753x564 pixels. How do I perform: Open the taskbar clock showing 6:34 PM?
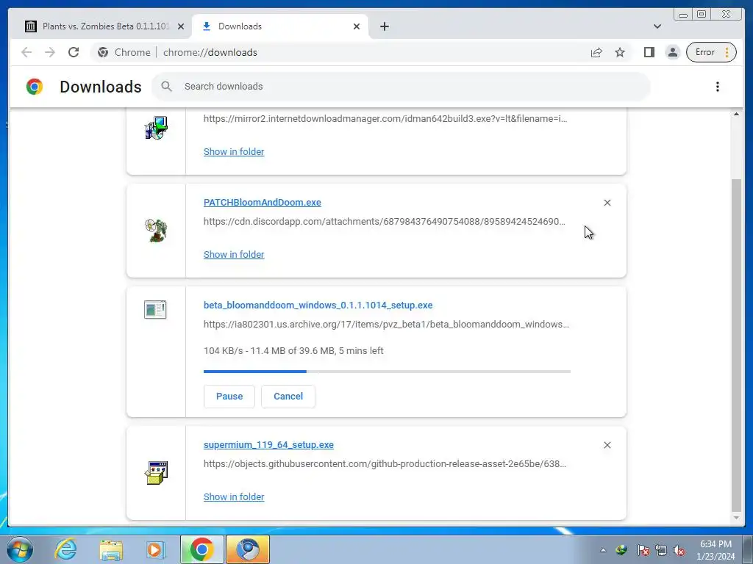pos(715,550)
